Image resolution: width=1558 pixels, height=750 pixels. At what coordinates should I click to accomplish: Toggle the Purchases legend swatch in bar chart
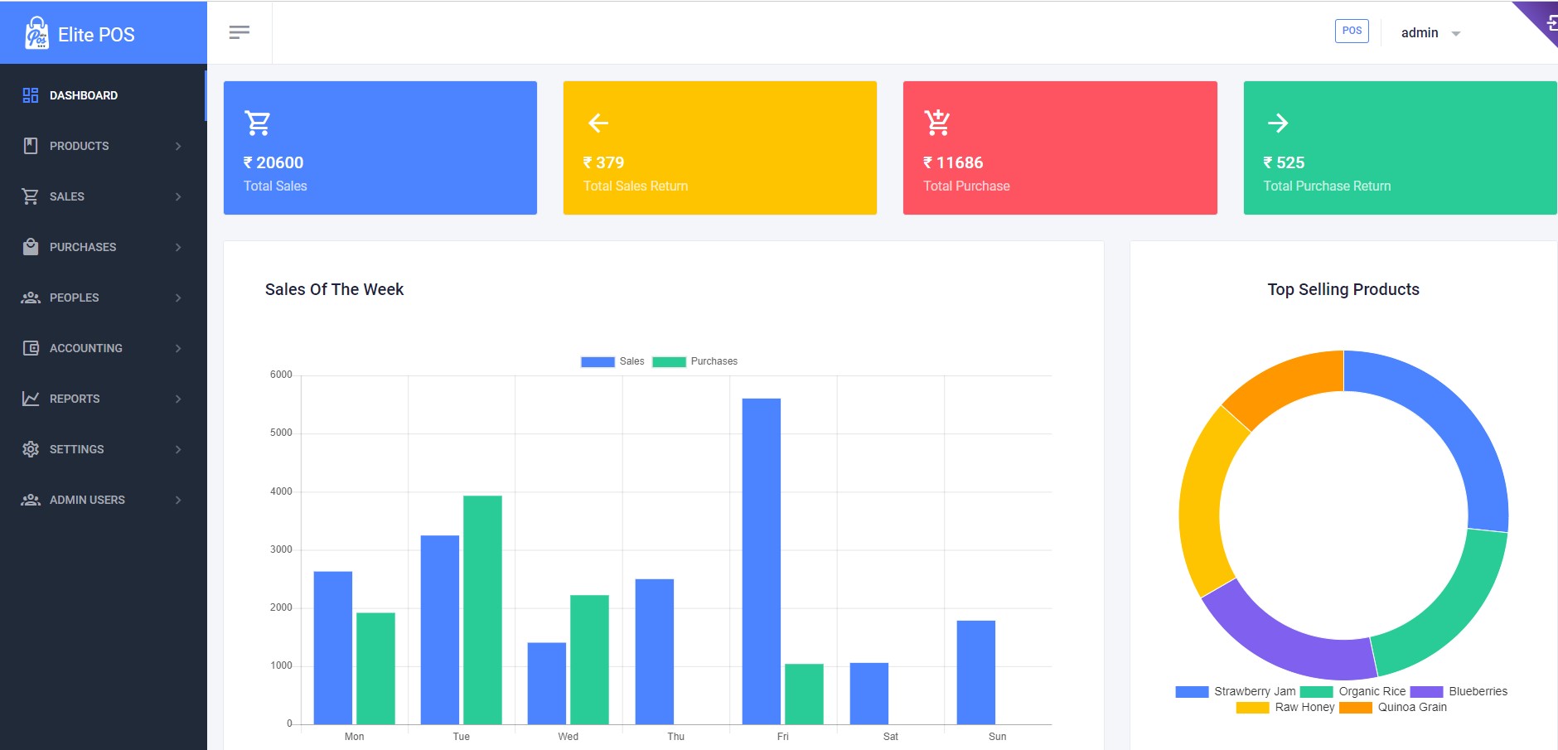coord(669,361)
